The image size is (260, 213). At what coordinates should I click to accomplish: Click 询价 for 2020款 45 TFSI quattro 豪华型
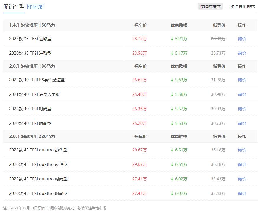pos(242,164)
